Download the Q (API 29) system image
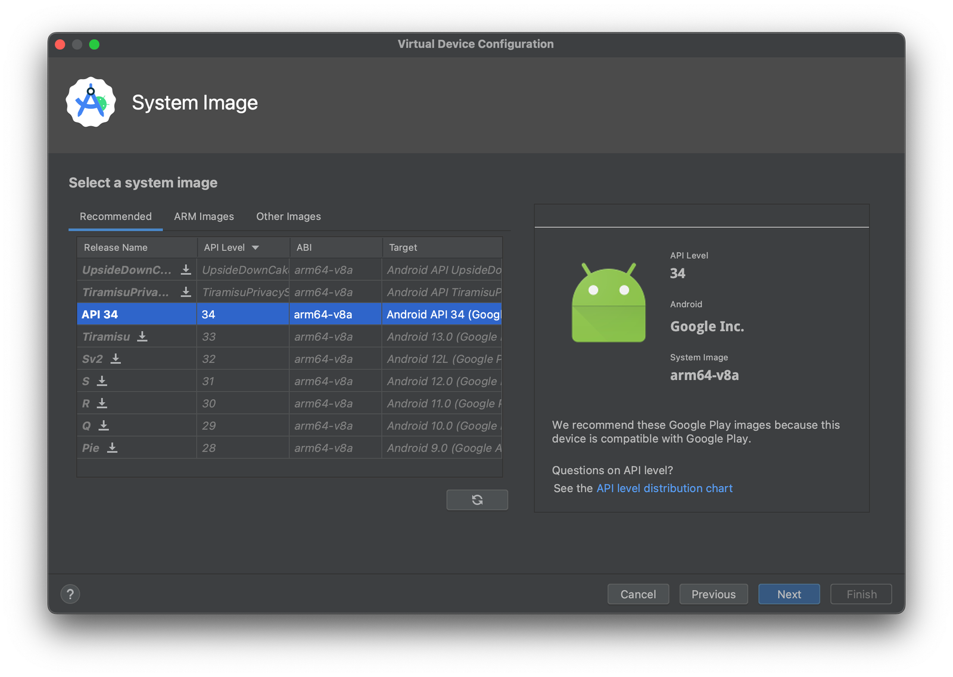Viewport: 953px width, 677px height. [104, 425]
